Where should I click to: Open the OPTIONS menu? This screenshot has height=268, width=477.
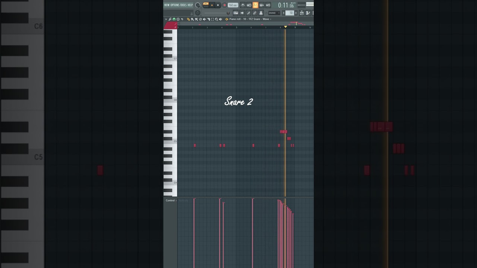[175, 5]
